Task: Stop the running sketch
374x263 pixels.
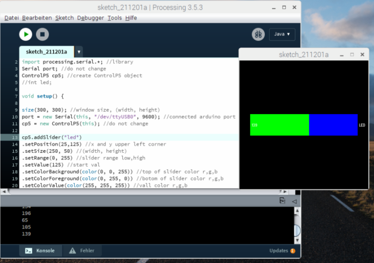Action: click(x=42, y=34)
